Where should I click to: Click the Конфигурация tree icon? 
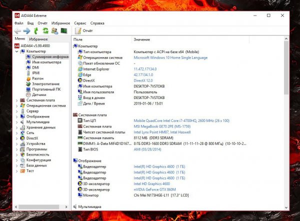(22, 160)
